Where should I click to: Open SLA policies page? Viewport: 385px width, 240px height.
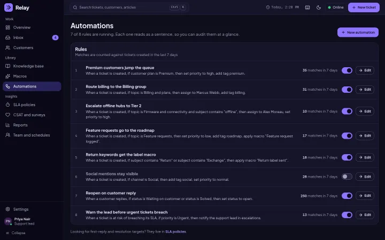coord(32,105)
